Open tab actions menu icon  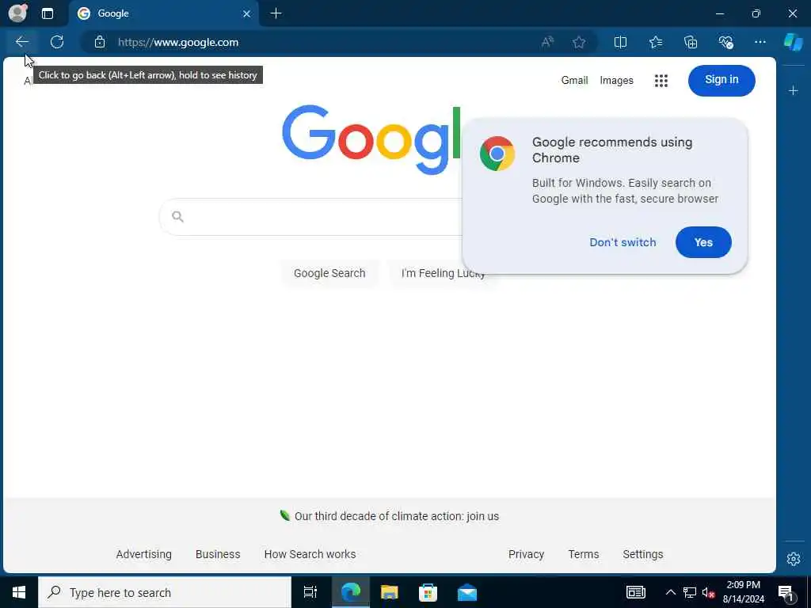point(48,13)
